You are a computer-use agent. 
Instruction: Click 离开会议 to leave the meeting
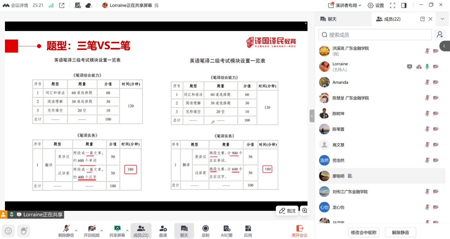tap(300, 231)
